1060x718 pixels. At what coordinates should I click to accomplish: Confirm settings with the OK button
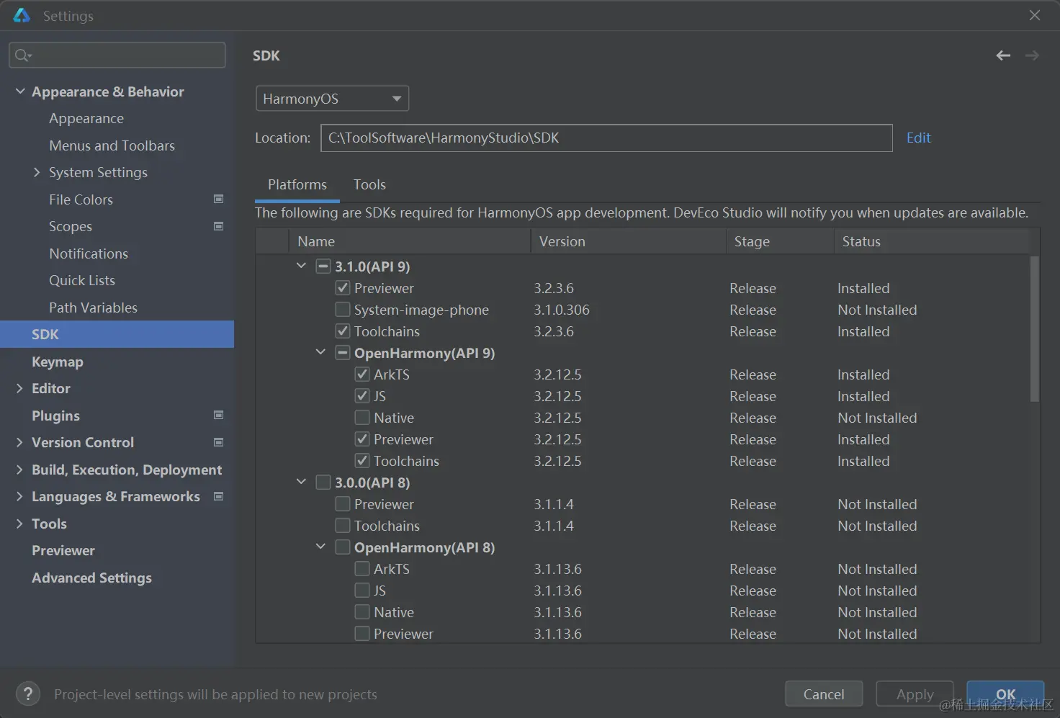1005,694
